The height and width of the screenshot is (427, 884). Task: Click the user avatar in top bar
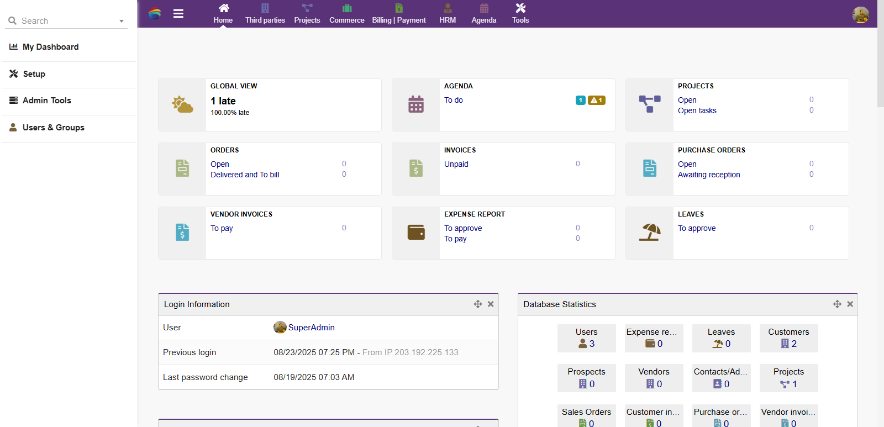click(x=860, y=15)
